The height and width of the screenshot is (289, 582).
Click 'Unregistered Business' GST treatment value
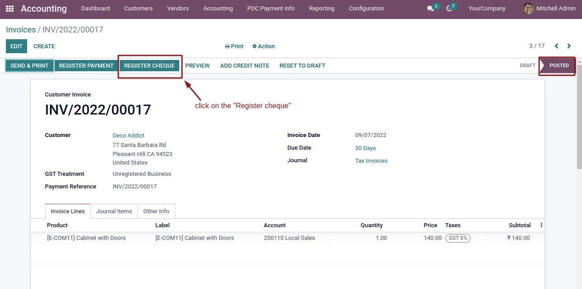142,174
